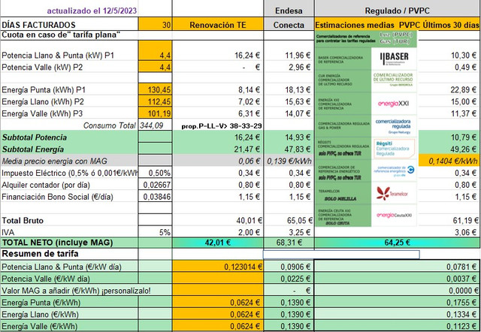Click the Teramelcor flower logo
Viewport: 481px width, 332px height.
[394, 194]
